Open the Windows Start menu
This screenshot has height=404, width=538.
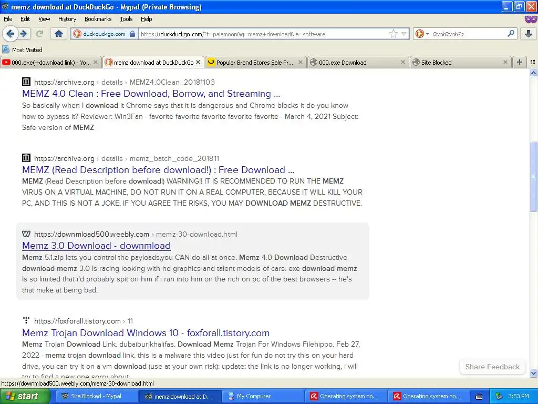pyautogui.click(x=25, y=396)
